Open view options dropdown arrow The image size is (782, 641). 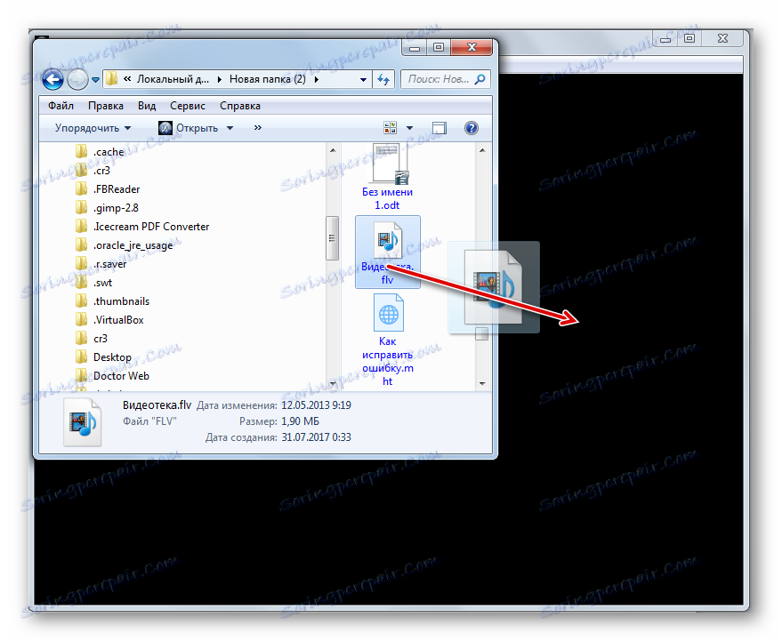[409, 128]
